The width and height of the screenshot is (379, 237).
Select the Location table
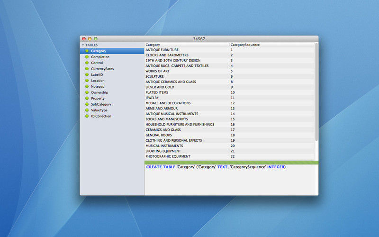(112, 81)
